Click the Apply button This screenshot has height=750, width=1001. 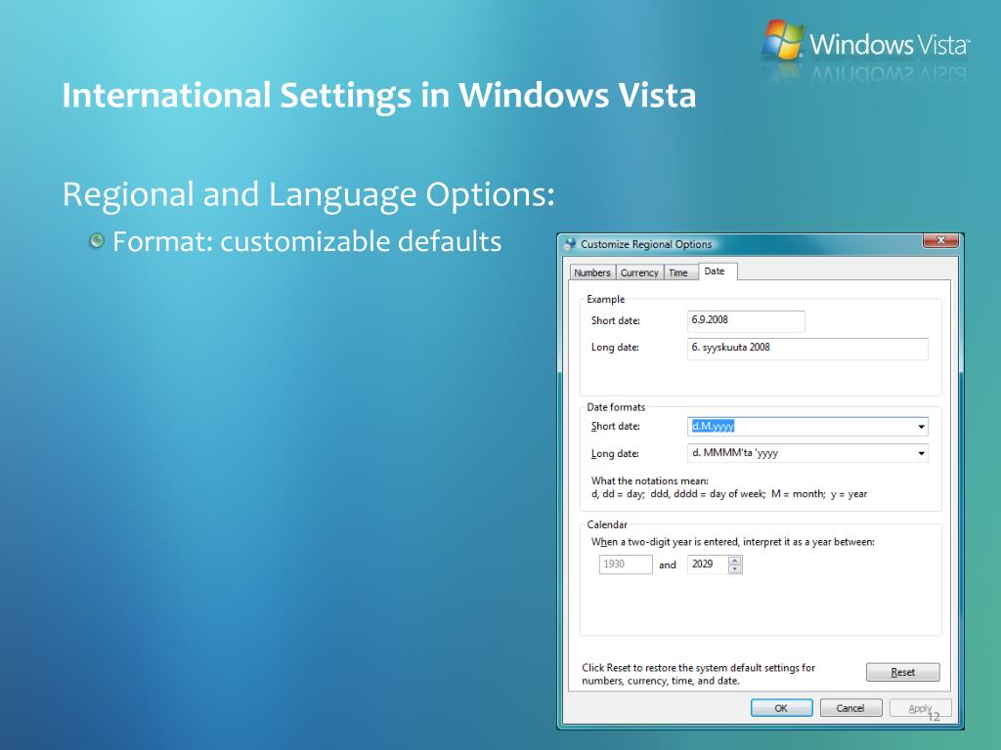920,708
